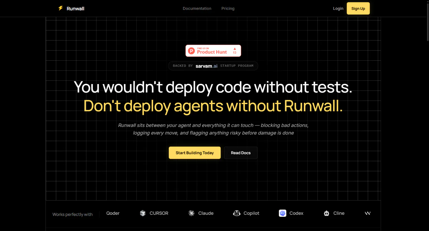Click the Claude starburst icon
429x231 pixels.
tap(191, 213)
